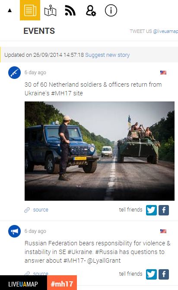This screenshot has height=290, width=178.
Task: Click the flag icon on the second story
Action: [x=163, y=231]
